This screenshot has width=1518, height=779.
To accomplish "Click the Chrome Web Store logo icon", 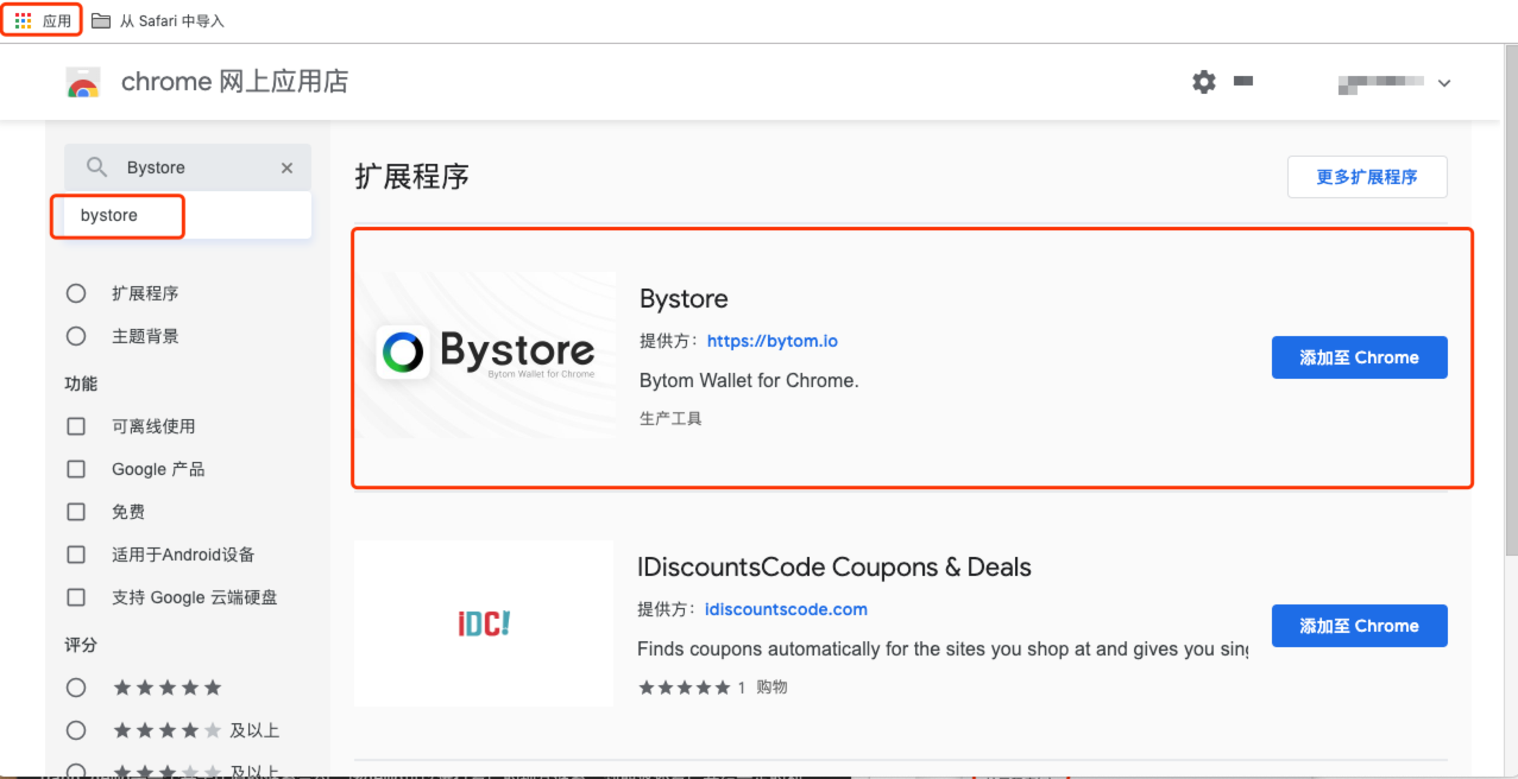I will (x=83, y=83).
